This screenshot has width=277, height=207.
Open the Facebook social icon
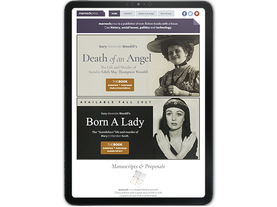click(184, 14)
